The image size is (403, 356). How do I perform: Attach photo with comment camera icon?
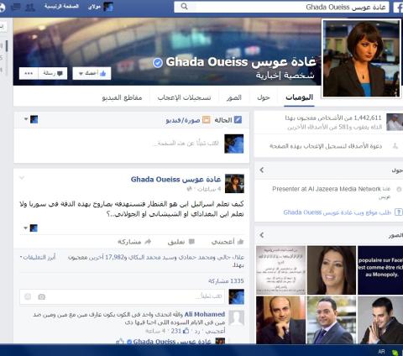point(41,296)
